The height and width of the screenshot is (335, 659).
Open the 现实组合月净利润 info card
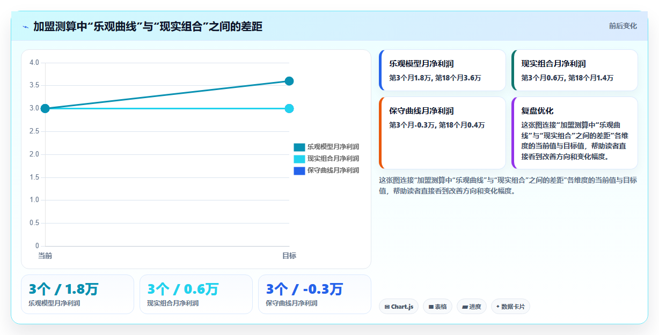pyautogui.click(x=574, y=70)
